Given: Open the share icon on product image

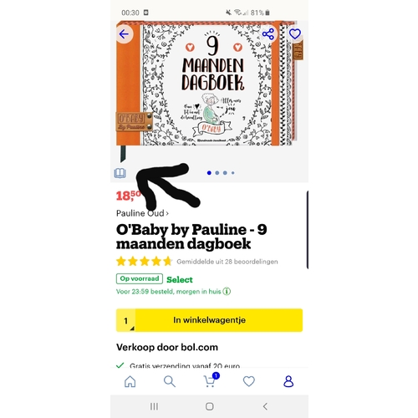Looking at the screenshot, I should [x=268, y=34].
